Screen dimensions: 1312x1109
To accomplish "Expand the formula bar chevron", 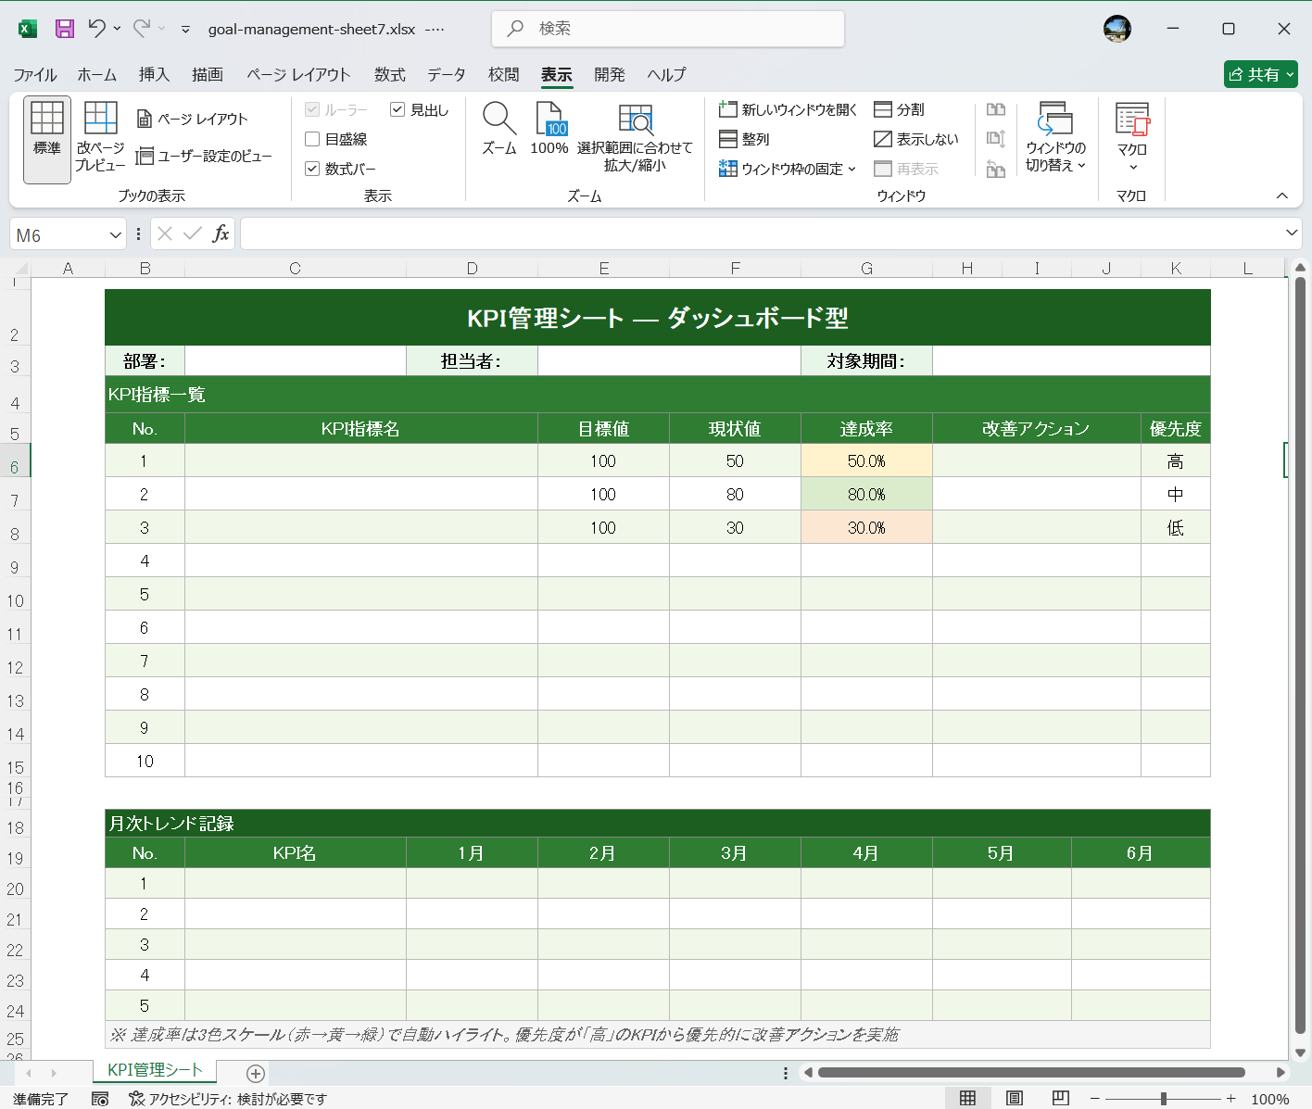I will (x=1291, y=233).
